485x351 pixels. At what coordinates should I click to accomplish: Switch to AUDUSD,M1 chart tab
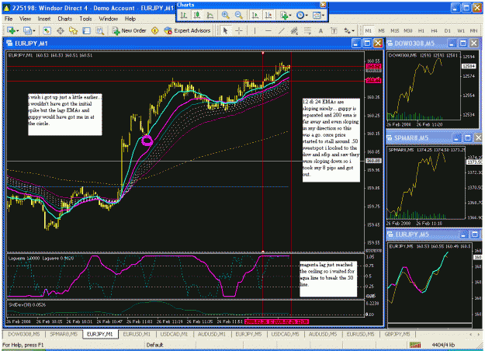[212, 334]
